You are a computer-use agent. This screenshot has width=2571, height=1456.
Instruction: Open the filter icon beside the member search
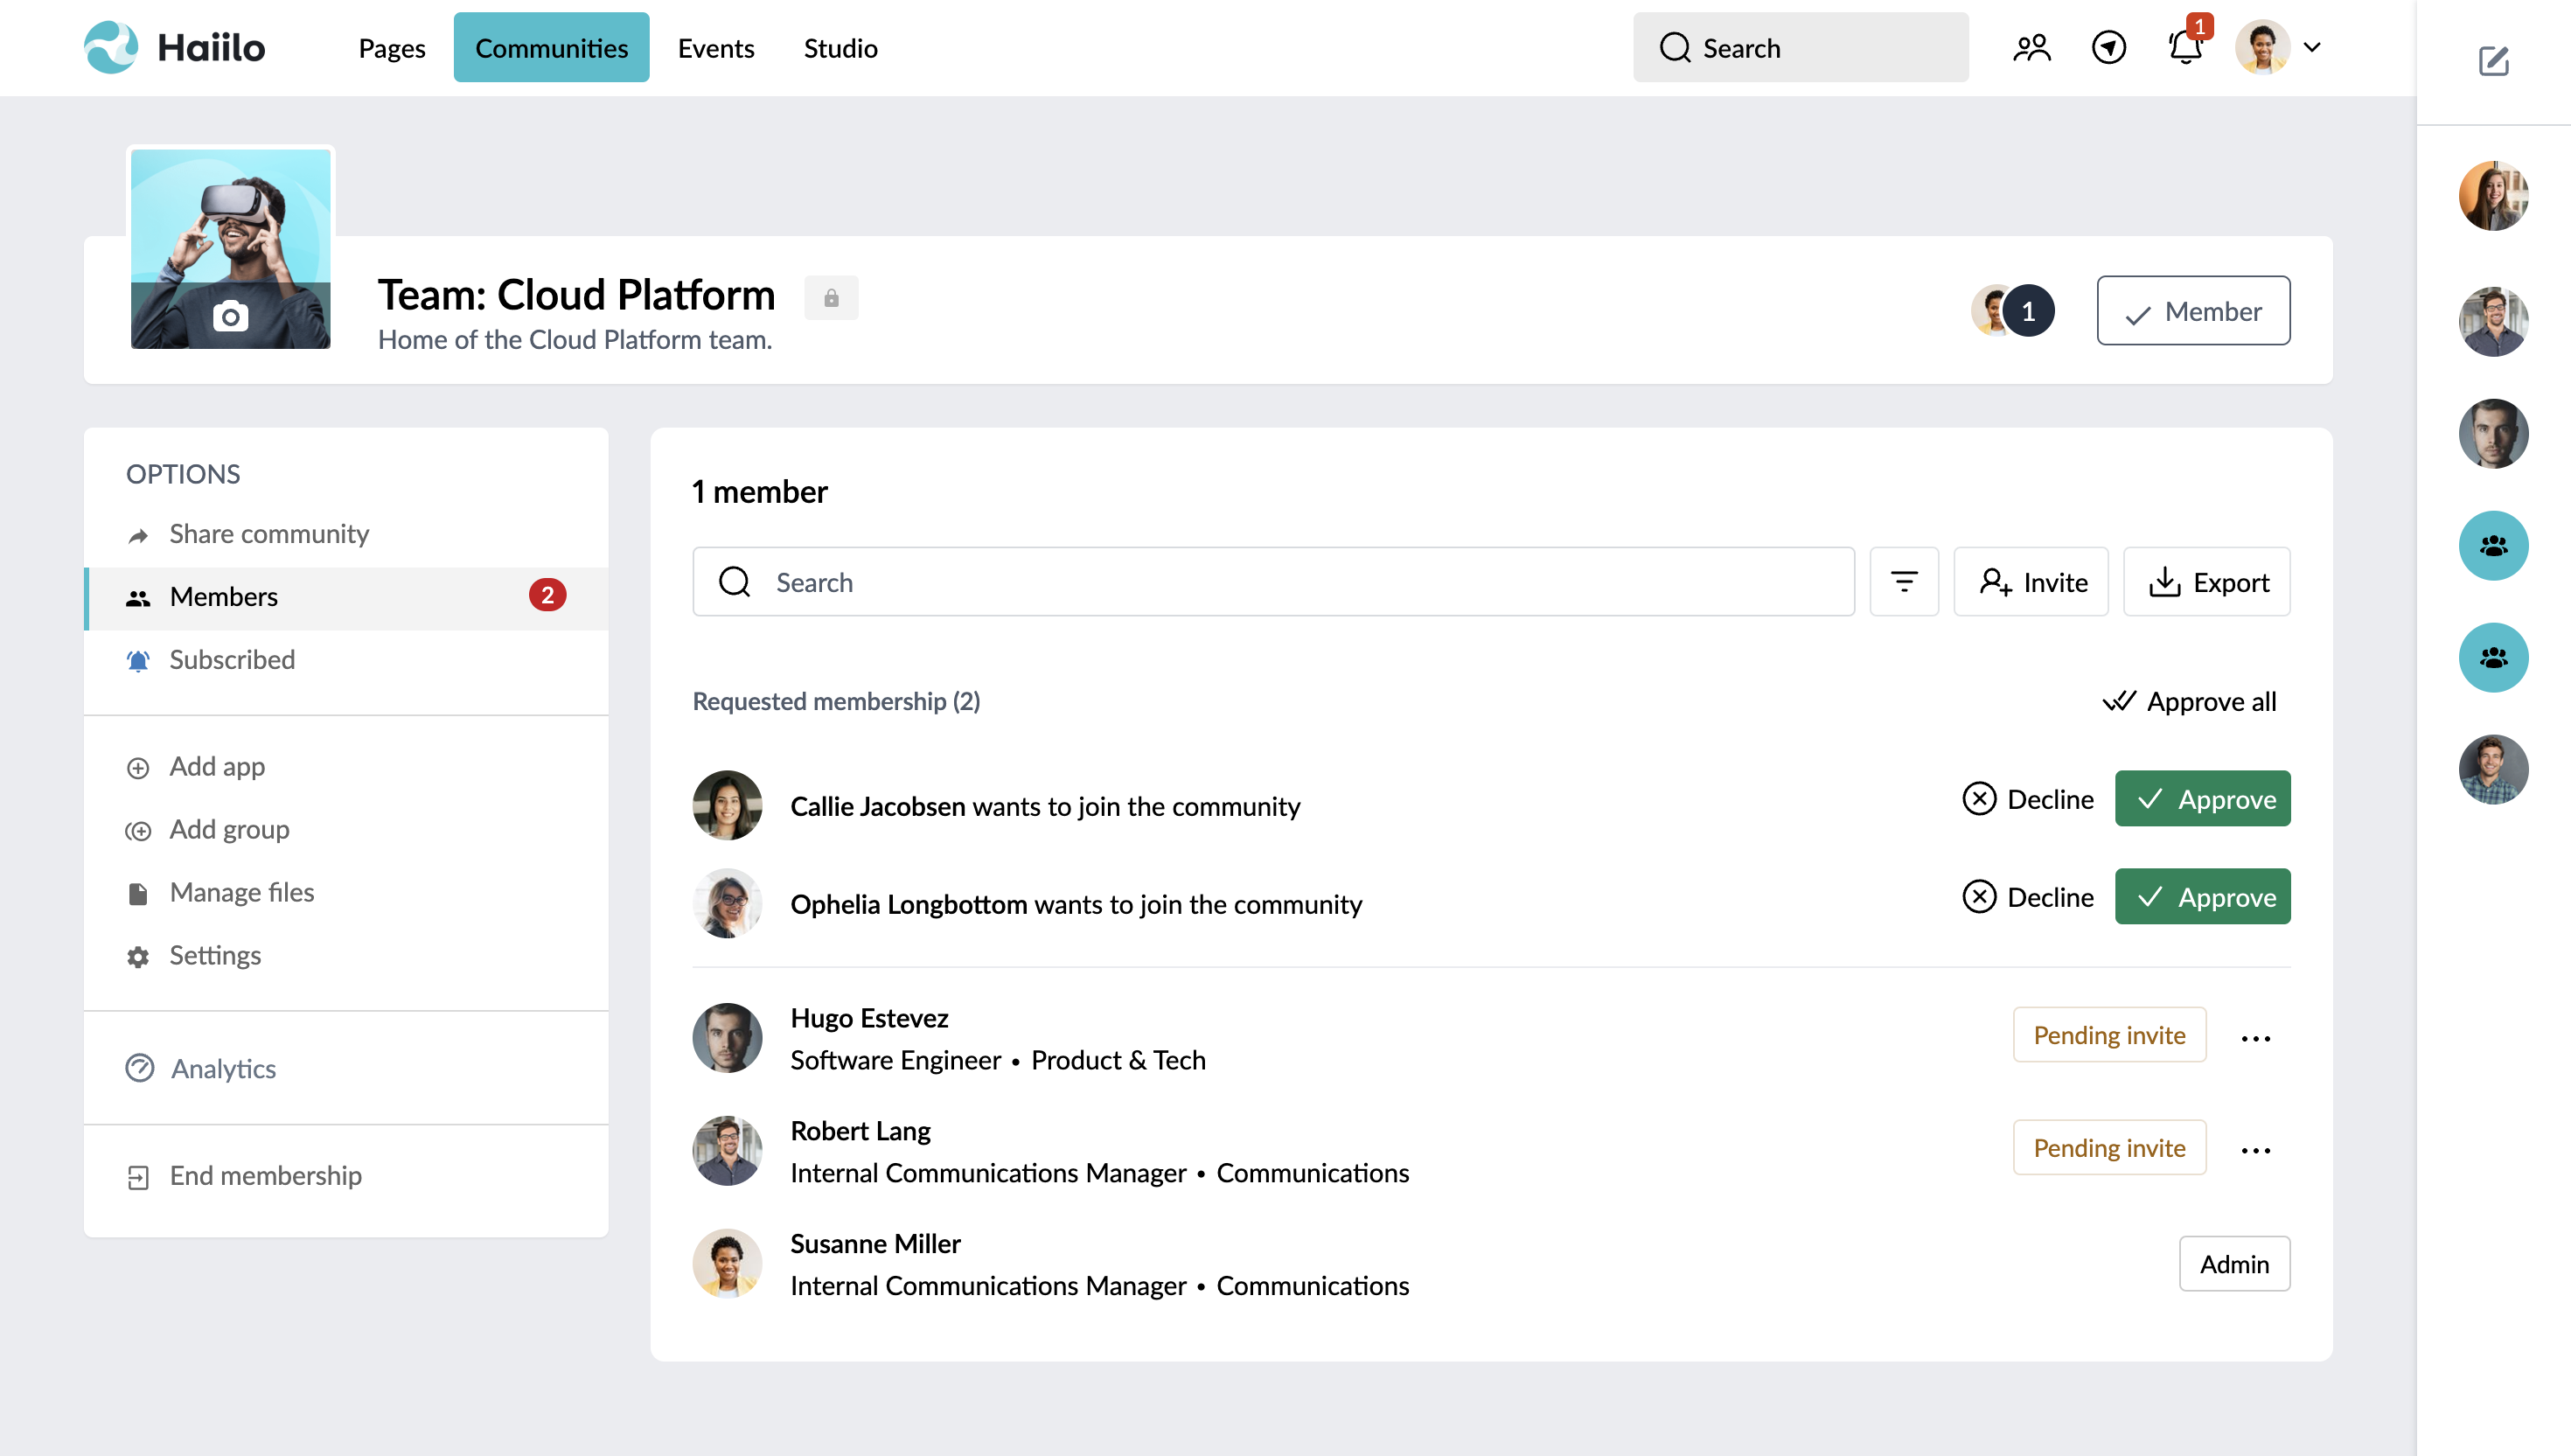pos(1904,582)
